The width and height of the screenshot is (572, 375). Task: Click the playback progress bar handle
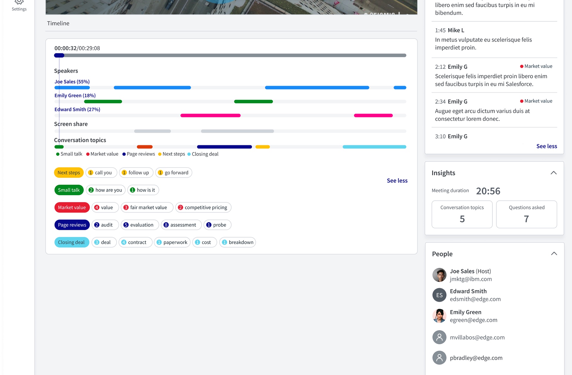click(59, 55)
